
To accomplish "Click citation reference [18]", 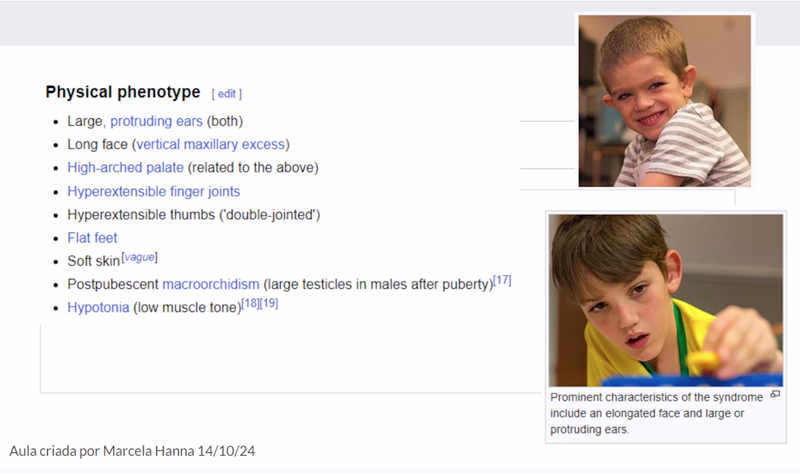I will coord(250,303).
